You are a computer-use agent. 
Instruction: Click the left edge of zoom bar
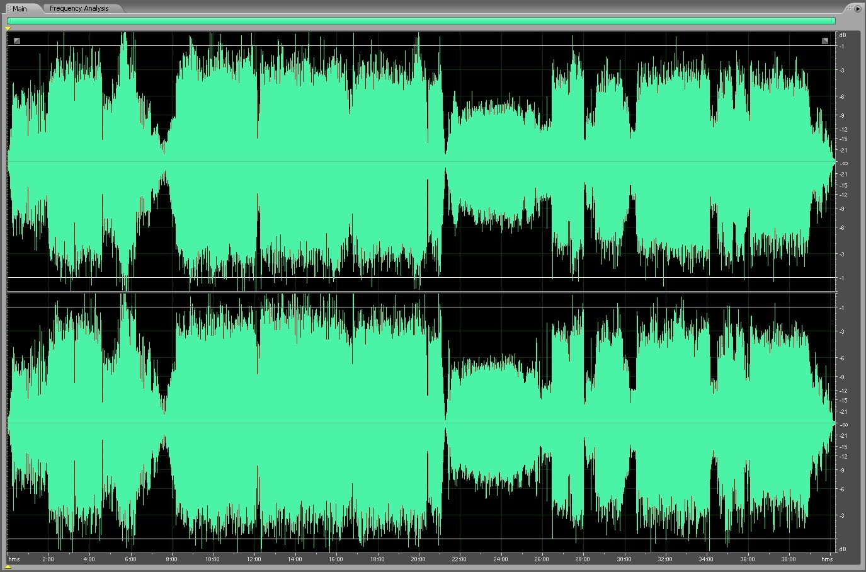(x=9, y=21)
